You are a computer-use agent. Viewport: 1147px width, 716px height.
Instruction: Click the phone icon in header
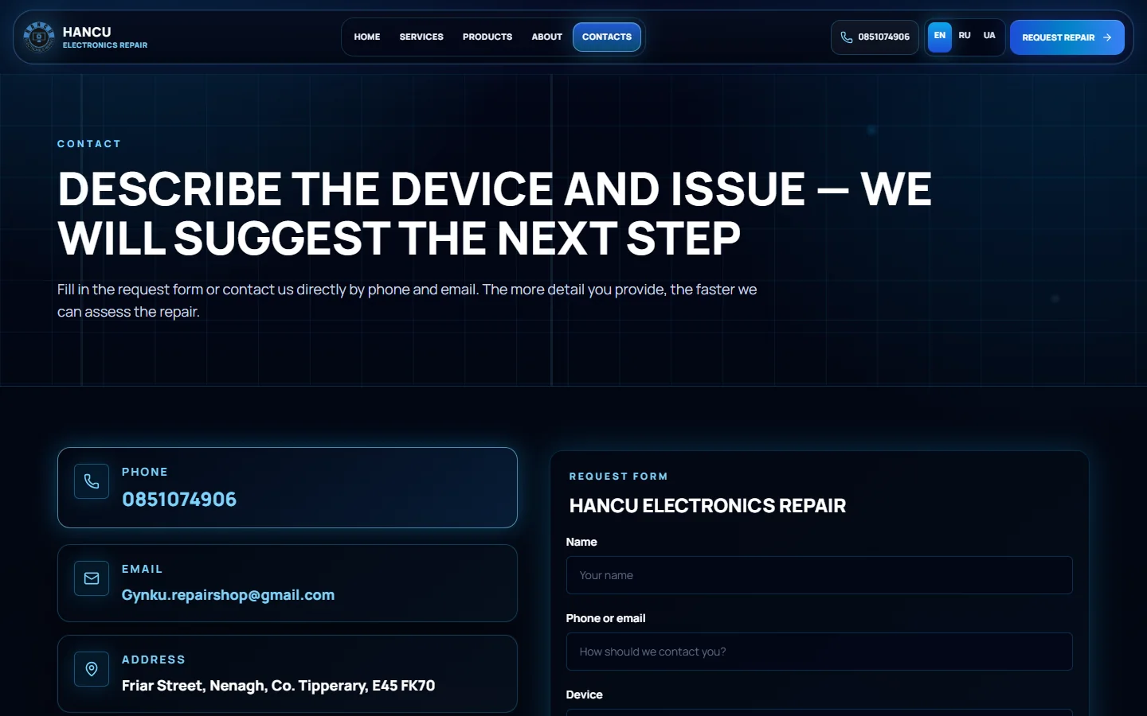pyautogui.click(x=846, y=37)
